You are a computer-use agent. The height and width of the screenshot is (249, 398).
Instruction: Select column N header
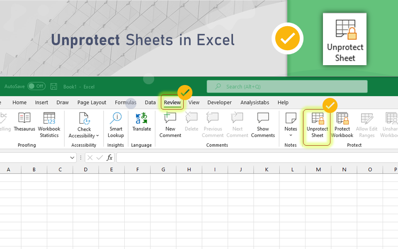[x=344, y=169]
